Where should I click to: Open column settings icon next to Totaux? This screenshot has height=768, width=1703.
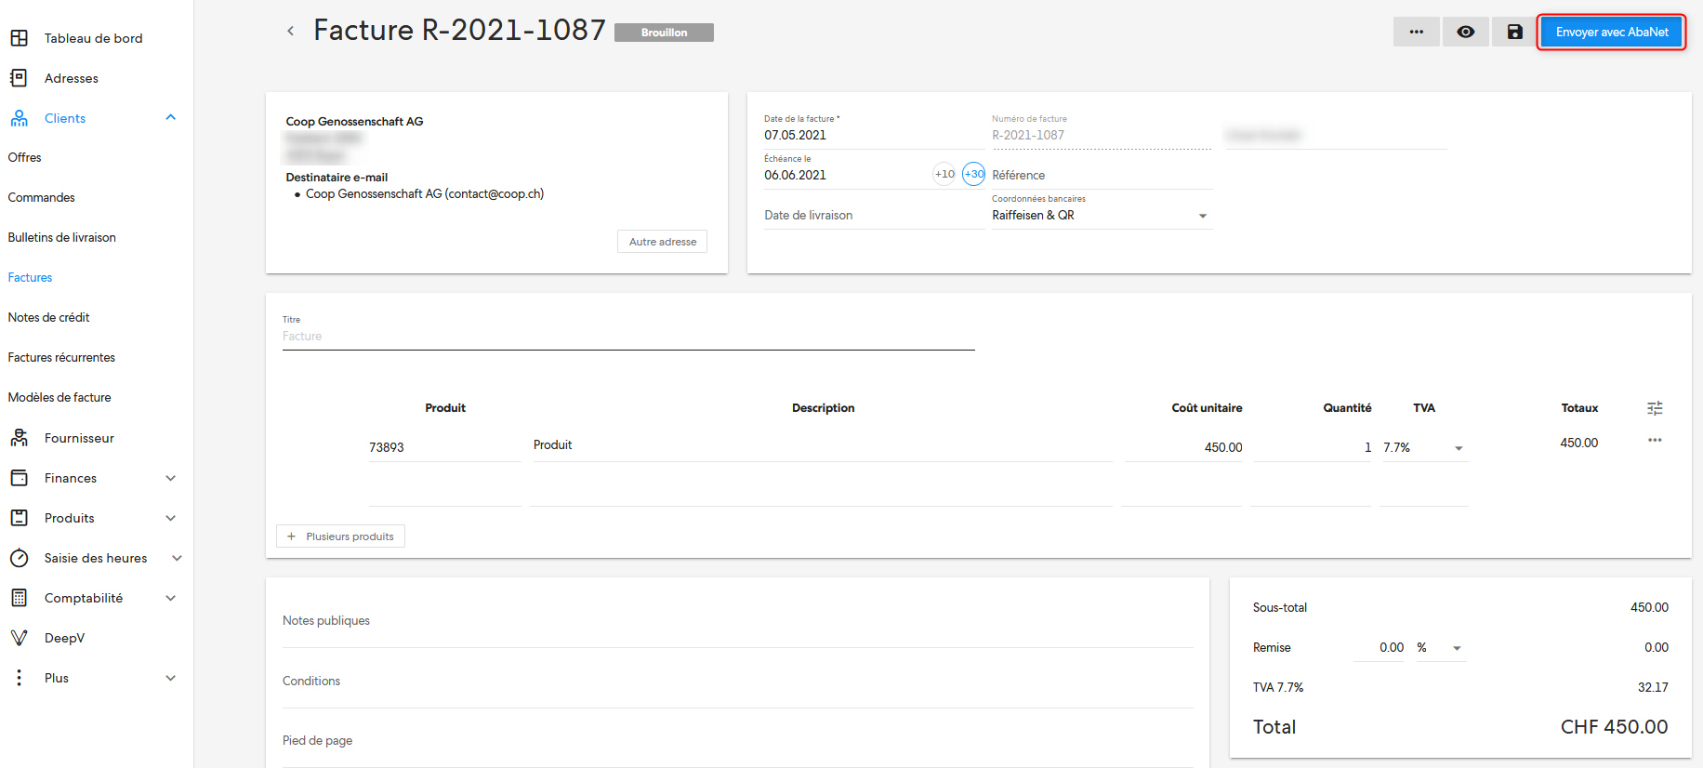point(1655,408)
